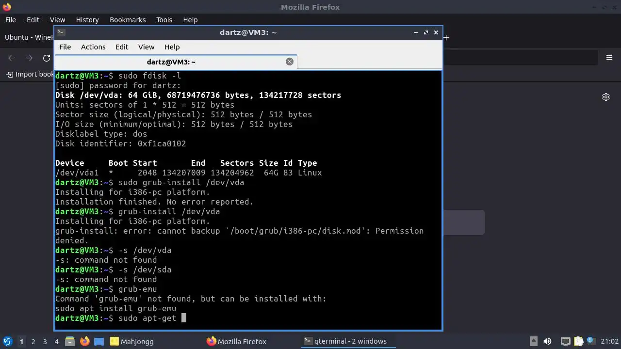This screenshot has height=349, width=621.
Task: Minimize the qterminal window
Action: 416,32
